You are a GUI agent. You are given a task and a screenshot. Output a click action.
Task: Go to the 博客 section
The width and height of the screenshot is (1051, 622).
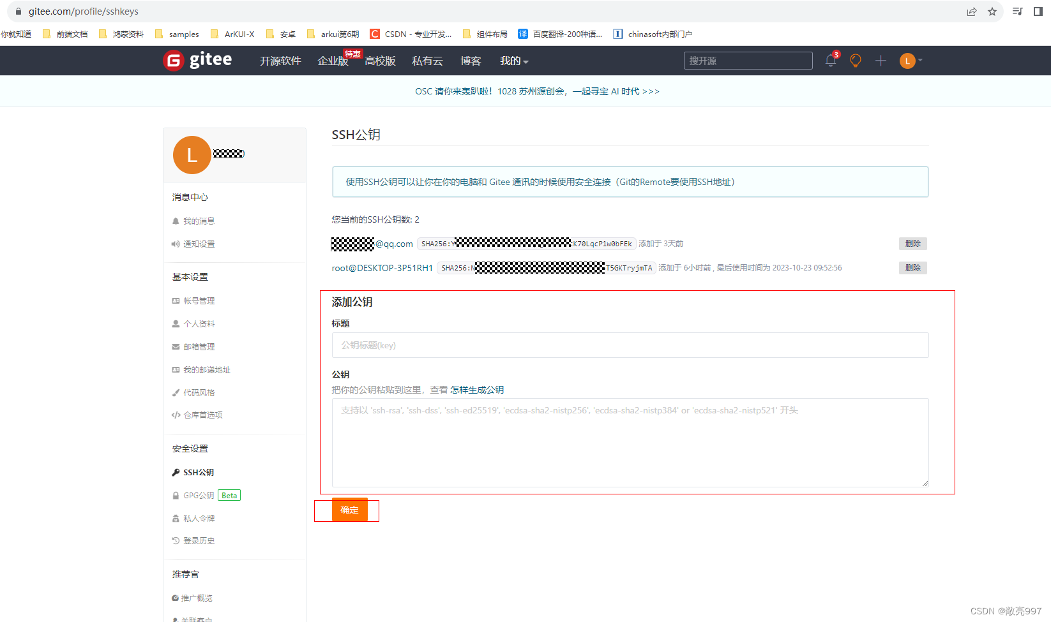(x=470, y=61)
